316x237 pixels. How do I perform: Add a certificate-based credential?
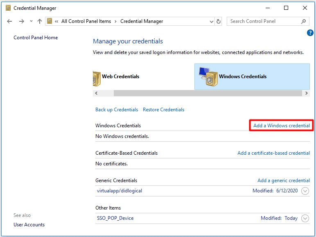click(273, 153)
